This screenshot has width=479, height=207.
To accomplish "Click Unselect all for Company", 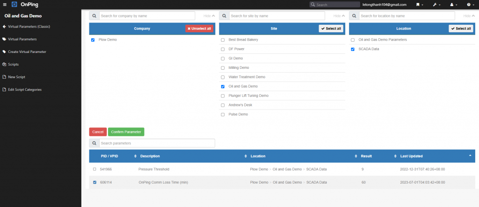I will point(199,29).
